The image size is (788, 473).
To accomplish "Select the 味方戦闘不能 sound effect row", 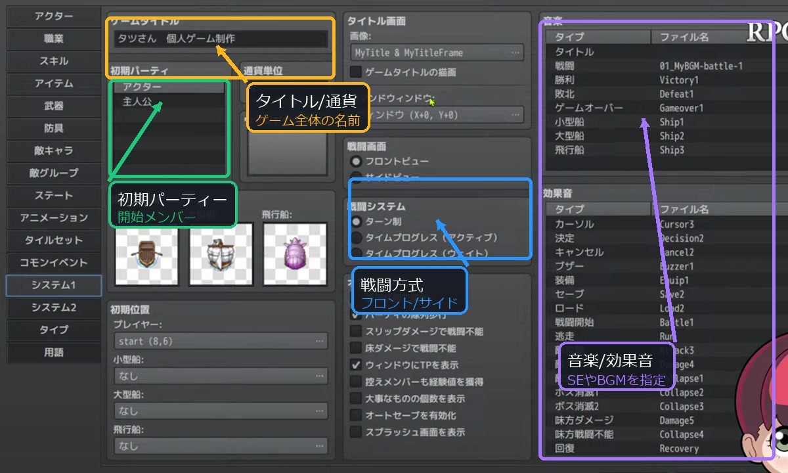I will [667, 434].
